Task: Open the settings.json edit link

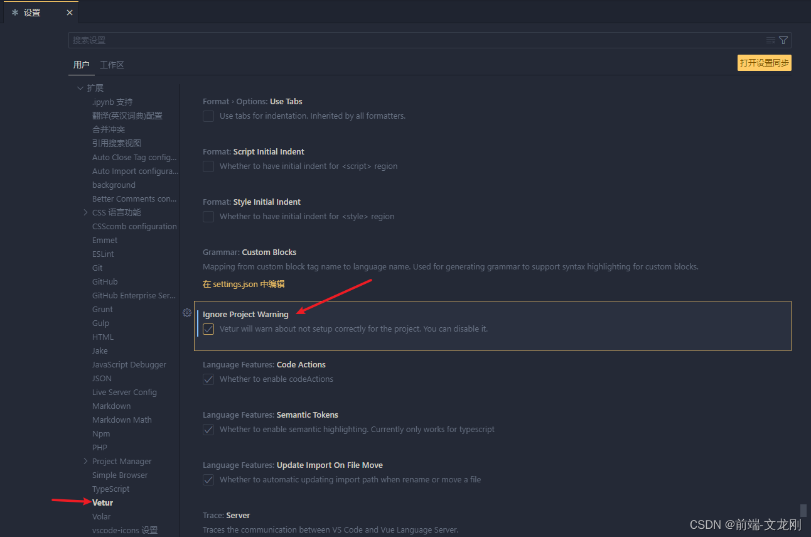Action: [x=244, y=284]
